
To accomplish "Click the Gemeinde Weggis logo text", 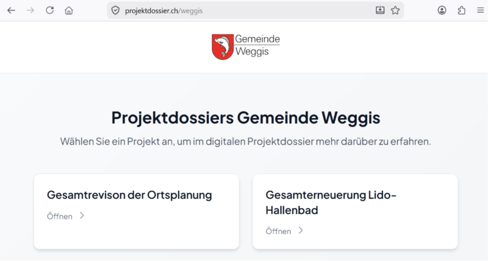I will (257, 45).
